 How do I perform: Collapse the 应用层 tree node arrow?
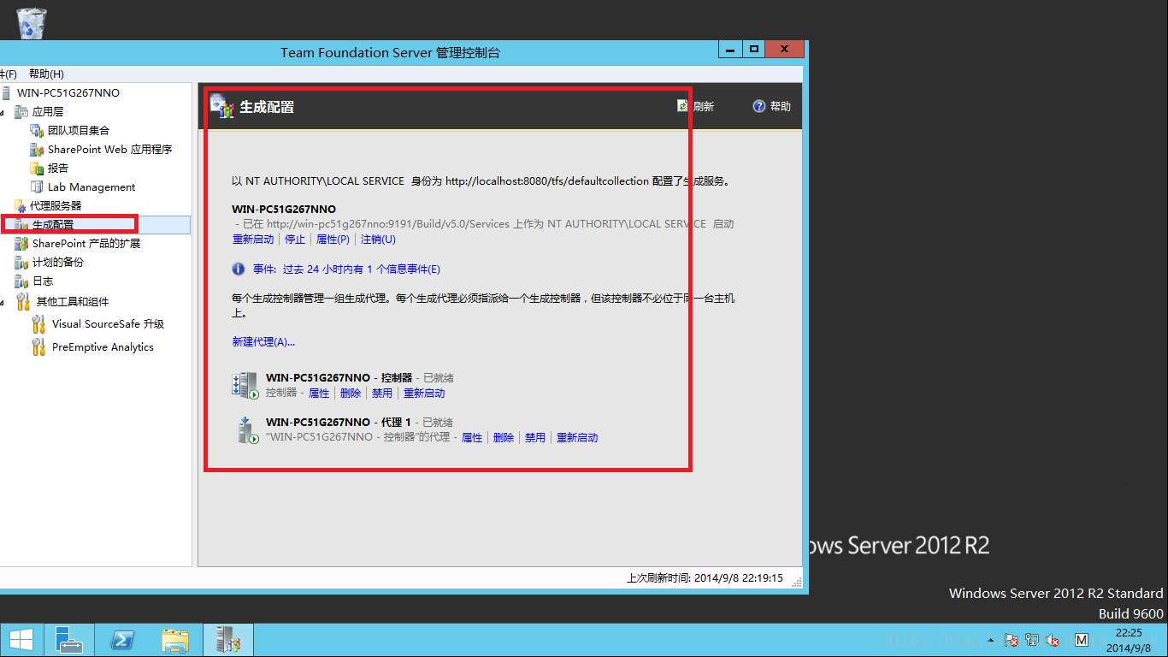click(x=3, y=112)
